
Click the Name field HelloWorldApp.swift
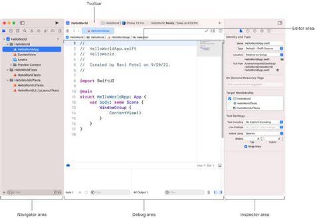click(x=264, y=43)
